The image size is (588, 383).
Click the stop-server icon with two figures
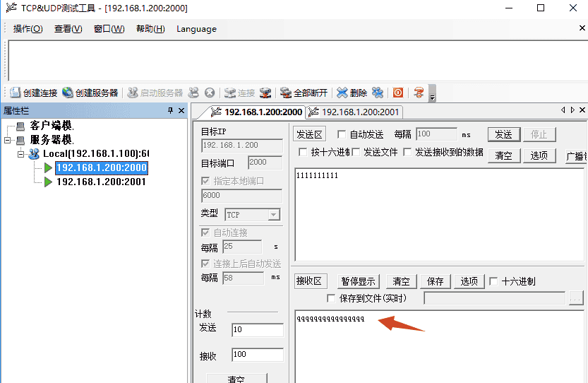click(193, 93)
